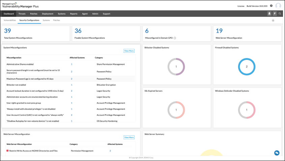285x161 pixels.
Task: Click View More in Web Server Misconfiguration
Action: pyautogui.click(x=129, y=137)
